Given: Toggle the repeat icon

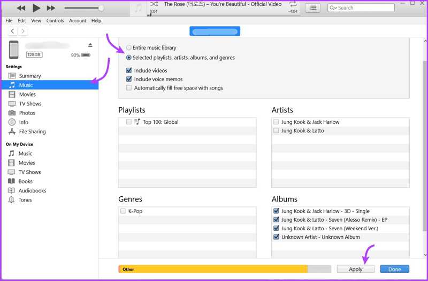Looking at the screenshot, I should click(x=293, y=4).
